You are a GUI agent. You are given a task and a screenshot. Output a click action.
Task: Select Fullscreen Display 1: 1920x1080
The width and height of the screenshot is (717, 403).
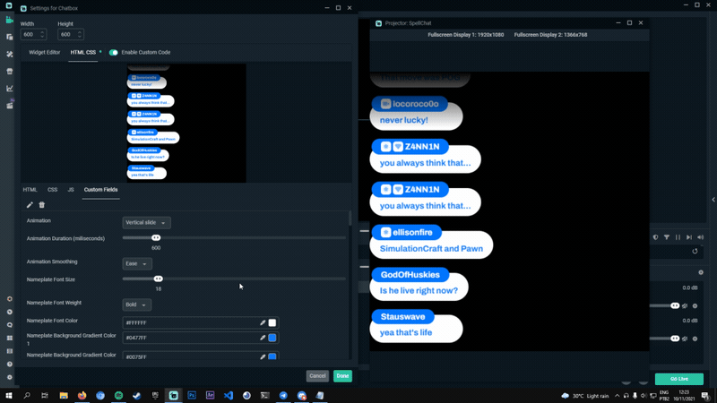tap(465, 35)
